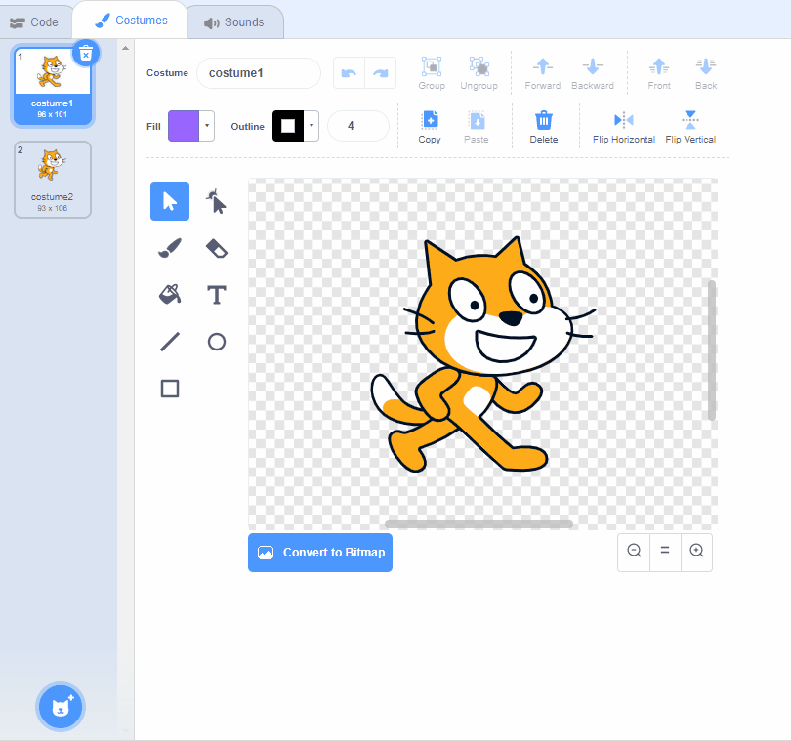Click costume list scroll-up arrow
Image resolution: width=791 pixels, height=741 pixels.
tap(126, 49)
